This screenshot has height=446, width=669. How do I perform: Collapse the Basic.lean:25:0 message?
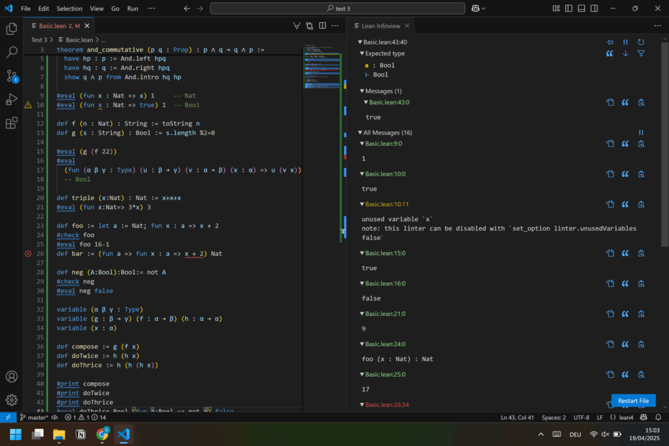tap(362, 374)
